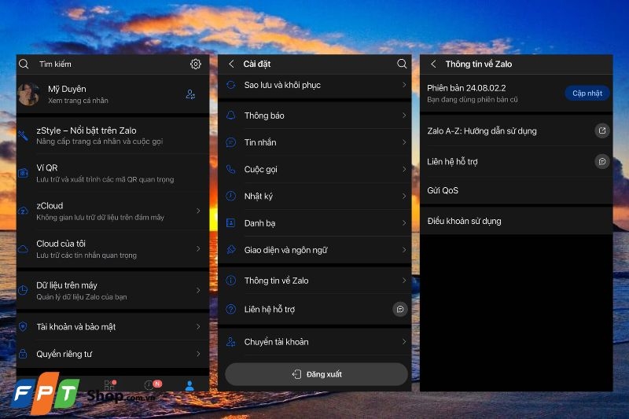Tap the switch account icon beside Mỹ Duyên

(190, 94)
